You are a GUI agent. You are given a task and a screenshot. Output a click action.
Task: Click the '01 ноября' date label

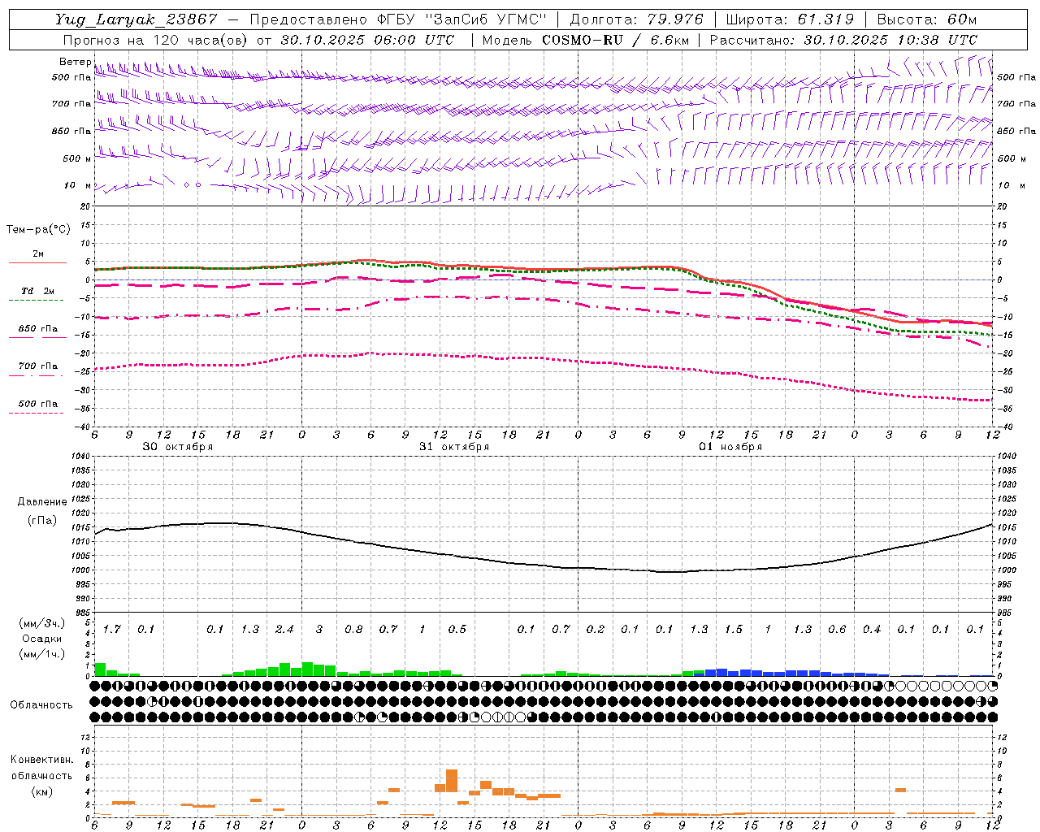tap(730, 447)
